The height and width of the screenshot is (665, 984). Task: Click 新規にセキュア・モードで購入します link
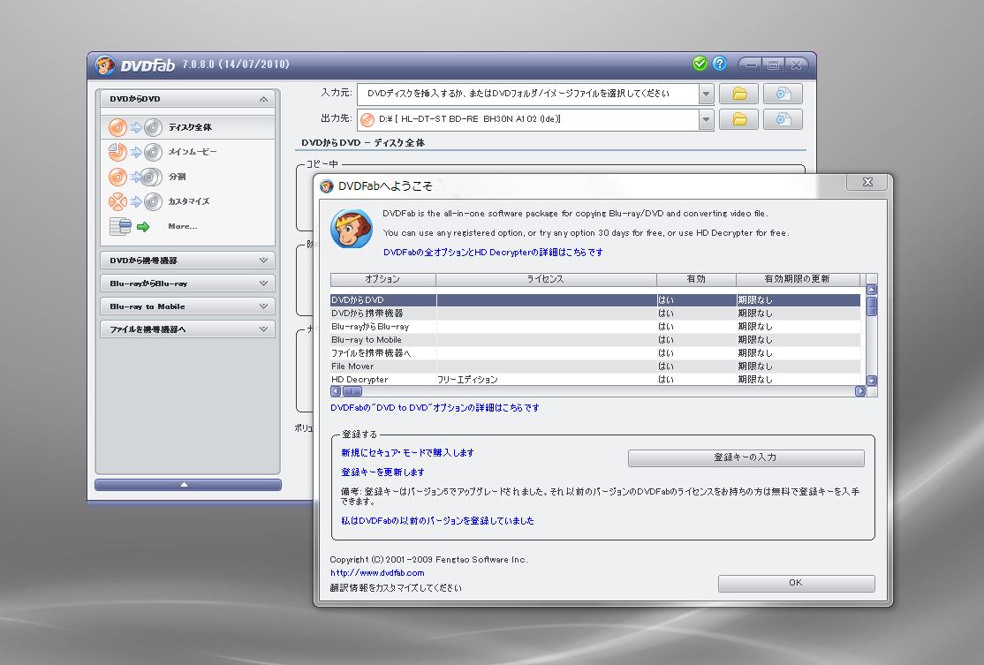point(407,453)
